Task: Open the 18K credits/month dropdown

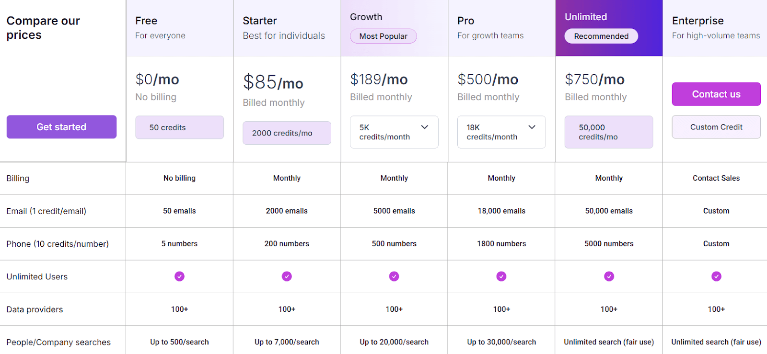Action: 501,132
